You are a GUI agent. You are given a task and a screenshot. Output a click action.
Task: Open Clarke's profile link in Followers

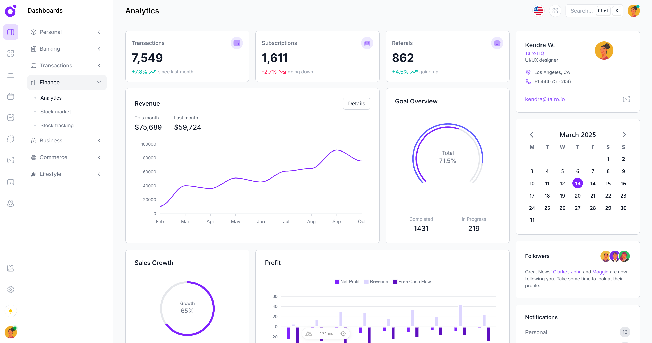560,272
